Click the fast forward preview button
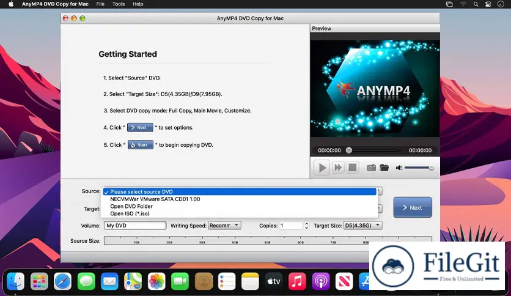Image resolution: width=511 pixels, height=296 pixels. tap(338, 168)
